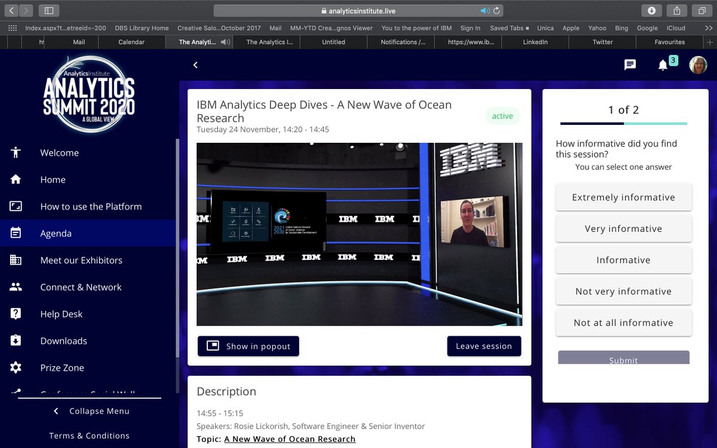Switch to the Calendar browser tab
Image resolution: width=717 pixels, height=448 pixels.
[131, 42]
